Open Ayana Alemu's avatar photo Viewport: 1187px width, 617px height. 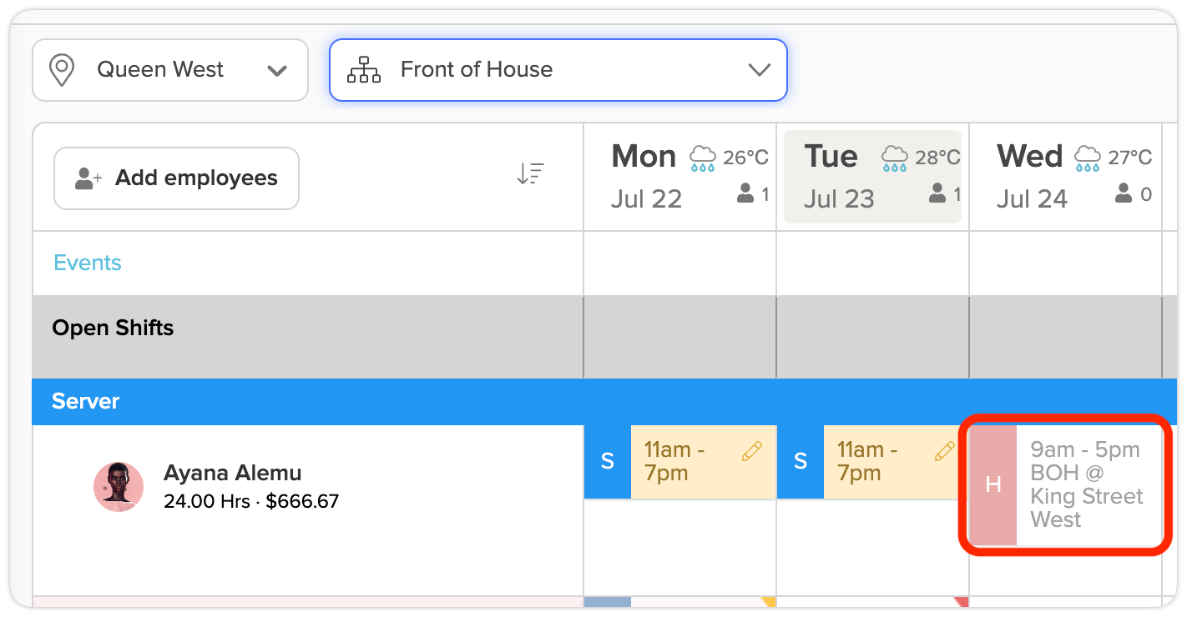[119, 487]
